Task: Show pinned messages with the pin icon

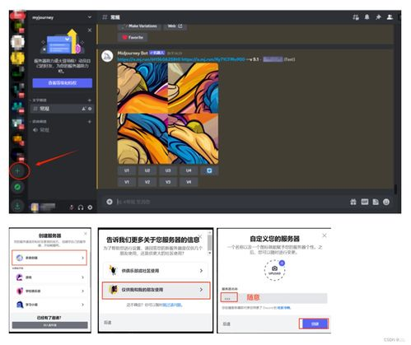Action: point(378,17)
